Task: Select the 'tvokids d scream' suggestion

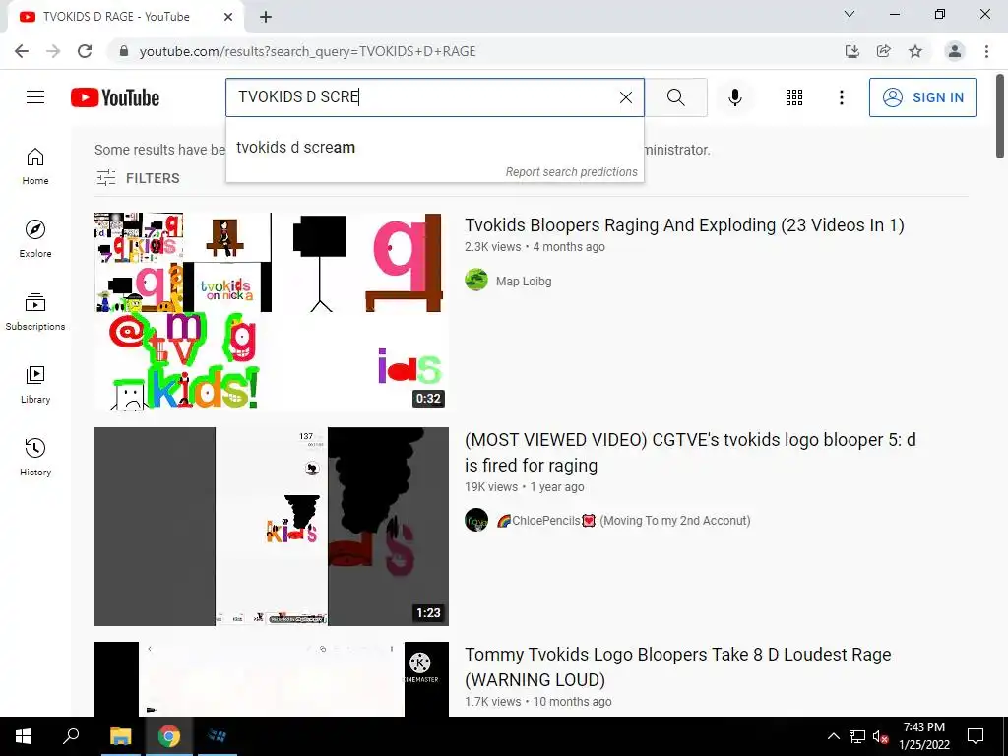Action: (434, 148)
